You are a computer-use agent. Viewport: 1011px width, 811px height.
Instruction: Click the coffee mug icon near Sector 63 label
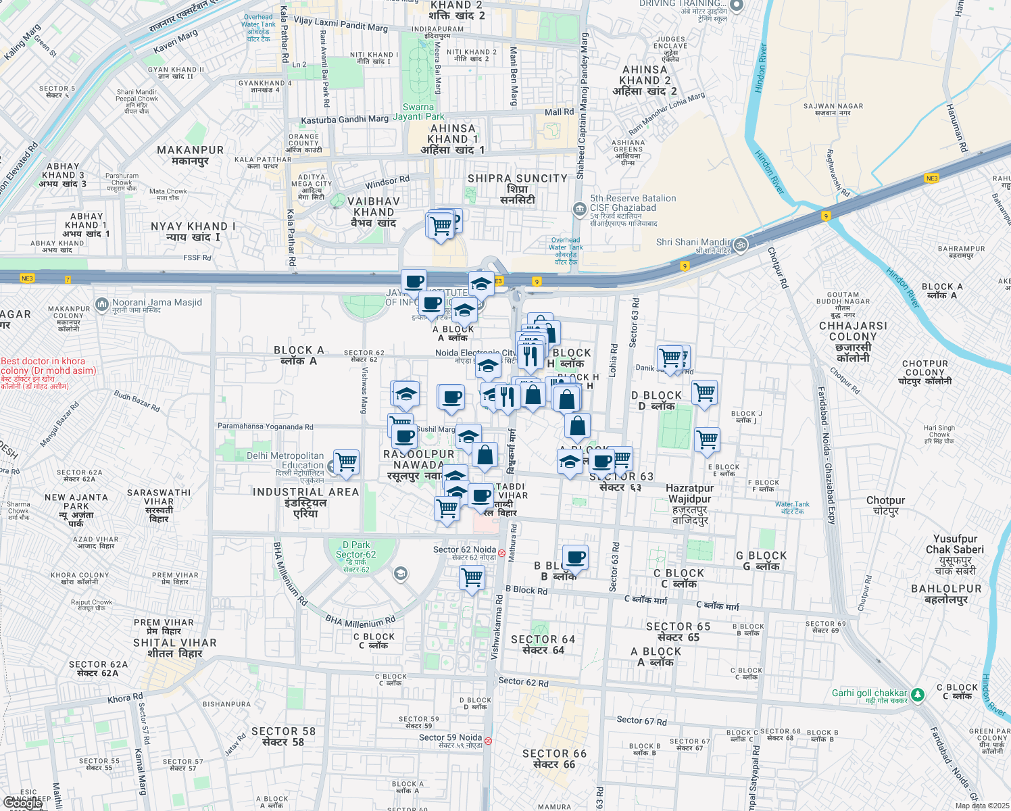pos(601,462)
